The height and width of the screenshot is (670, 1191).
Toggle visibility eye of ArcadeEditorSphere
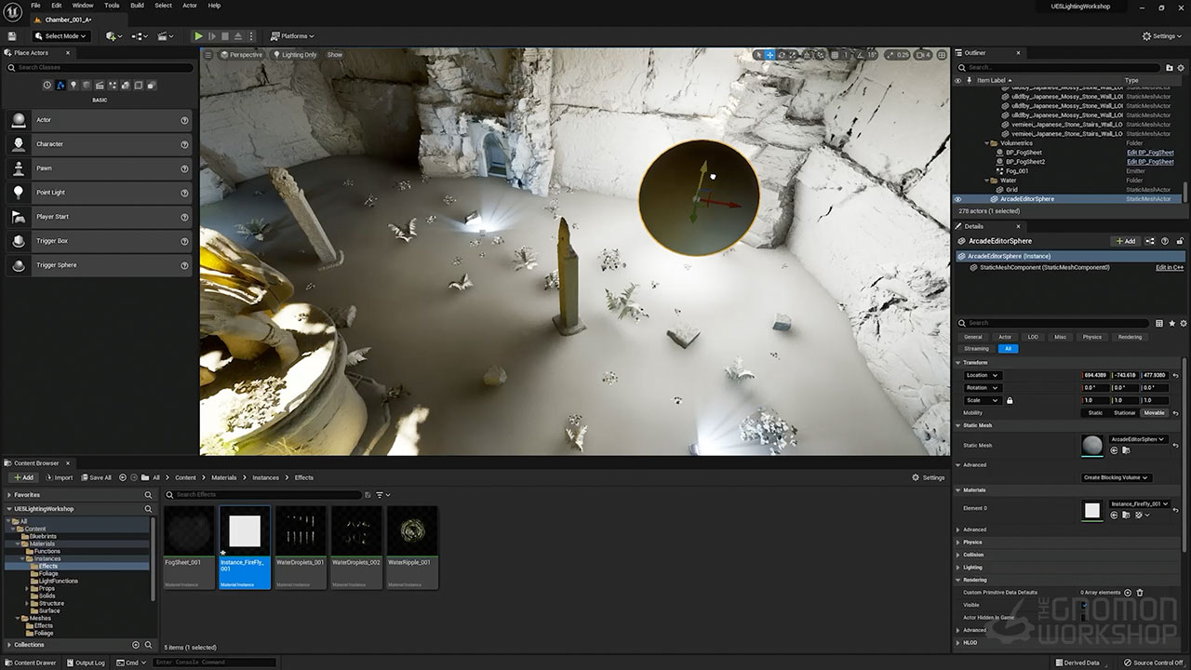click(957, 199)
